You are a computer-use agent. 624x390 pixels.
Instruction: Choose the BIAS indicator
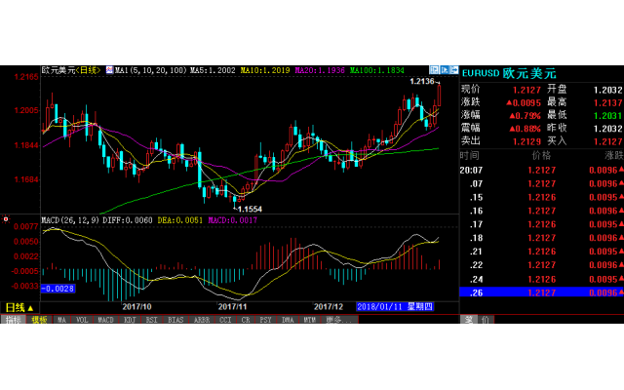175,320
